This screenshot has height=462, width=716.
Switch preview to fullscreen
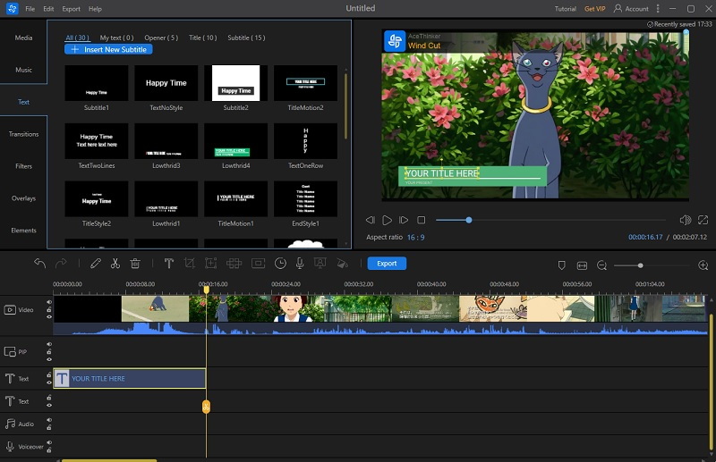[x=703, y=221]
